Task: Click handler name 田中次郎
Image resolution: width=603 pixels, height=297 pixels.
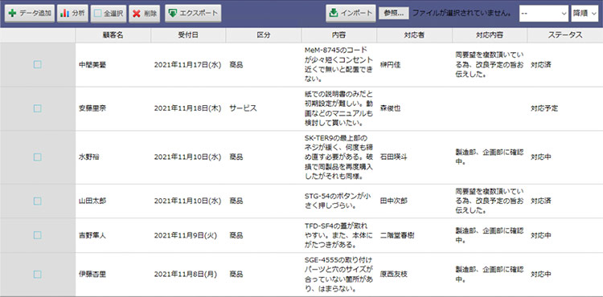Action: 393,201
